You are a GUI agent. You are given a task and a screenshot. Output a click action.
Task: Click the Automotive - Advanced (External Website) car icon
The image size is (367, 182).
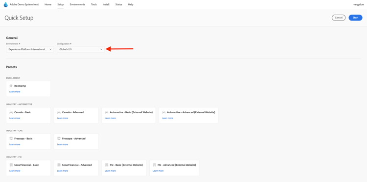pyautogui.click(x=163, y=112)
